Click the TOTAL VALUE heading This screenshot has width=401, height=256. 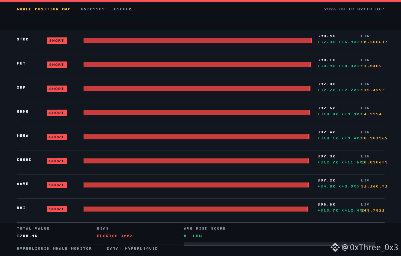coord(33,229)
